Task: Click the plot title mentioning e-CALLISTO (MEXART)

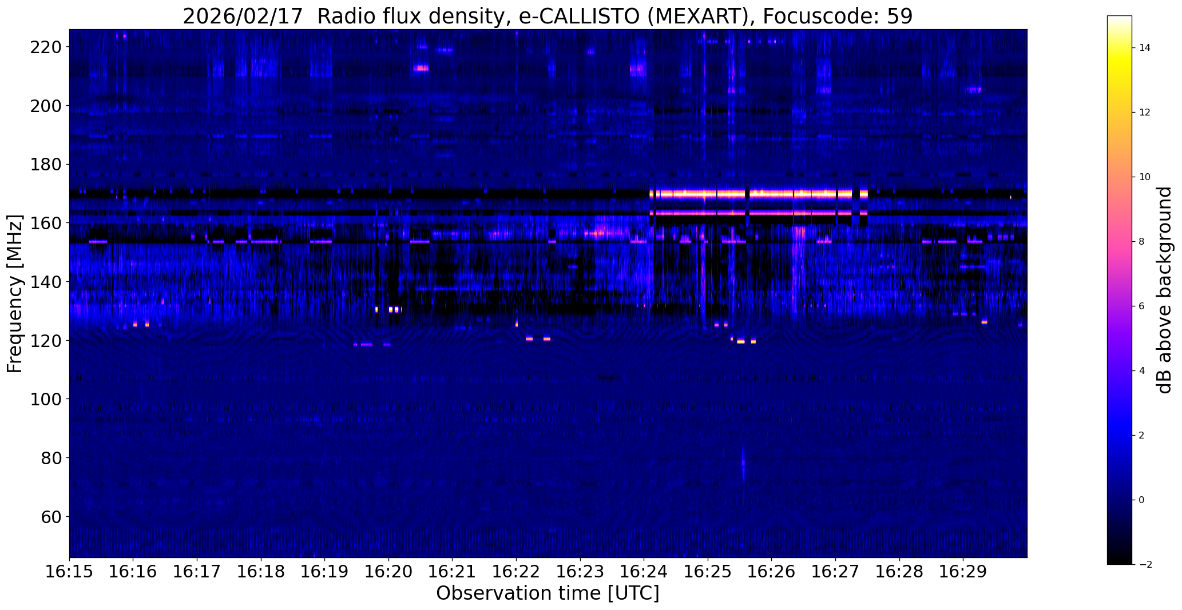Action: point(548,15)
